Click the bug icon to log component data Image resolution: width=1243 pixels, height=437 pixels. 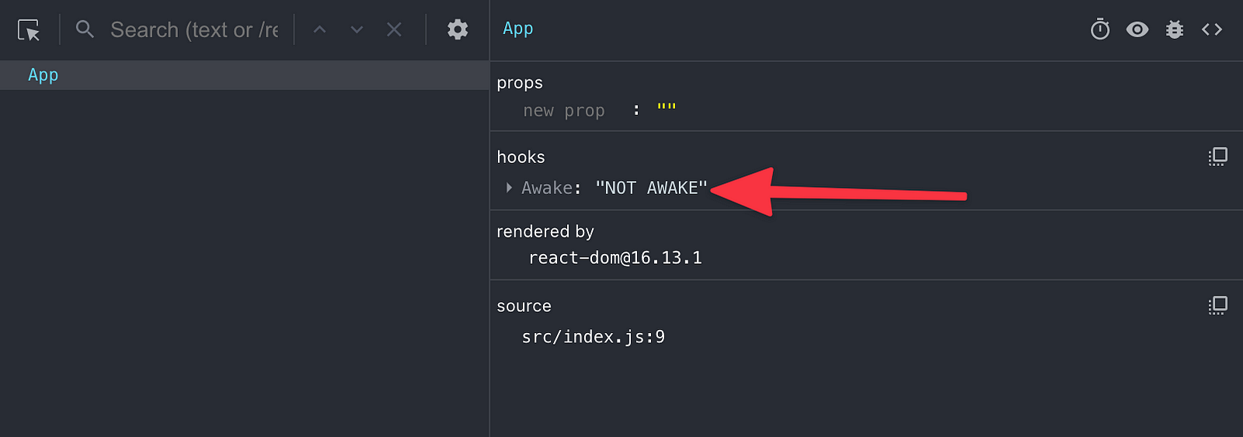pos(1175,29)
